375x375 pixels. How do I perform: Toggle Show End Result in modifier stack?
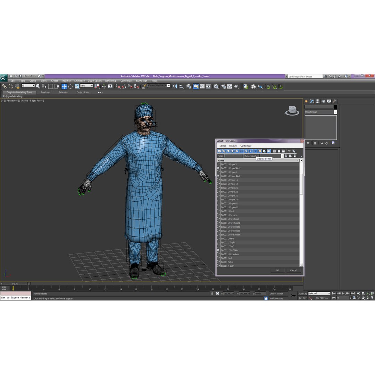[x=315, y=143]
